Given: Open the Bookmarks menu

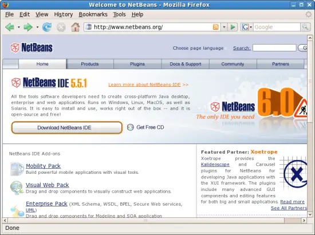Looking at the screenshot, I should tap(93, 14).
